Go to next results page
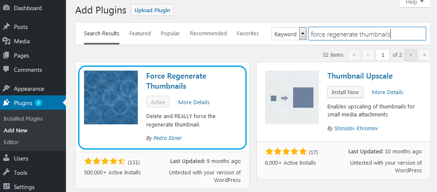The image size is (437, 192). (x=411, y=55)
